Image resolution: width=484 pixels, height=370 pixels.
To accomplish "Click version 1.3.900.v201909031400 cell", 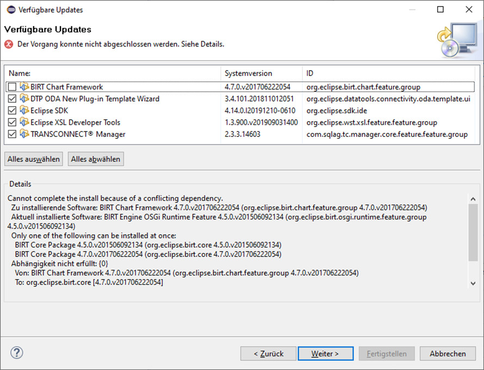I will [261, 122].
